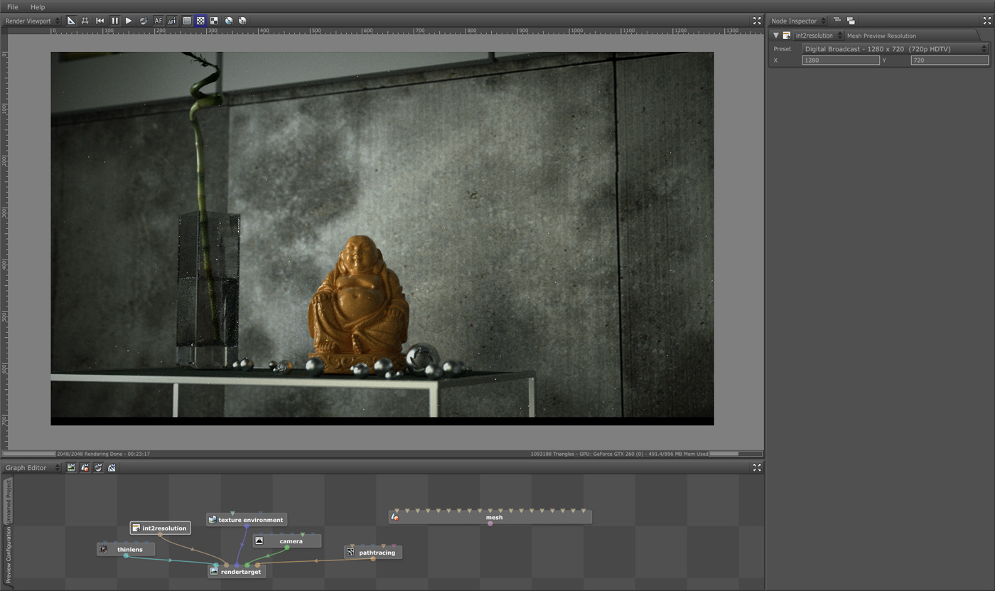
Task: Select the thinlens node in graph
Action: point(126,550)
